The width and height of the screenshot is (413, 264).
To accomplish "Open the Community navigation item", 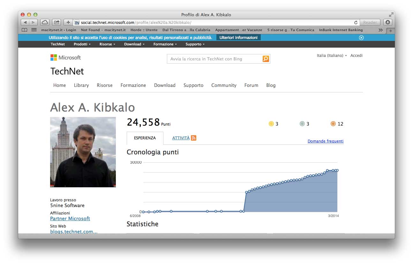I will click(224, 85).
